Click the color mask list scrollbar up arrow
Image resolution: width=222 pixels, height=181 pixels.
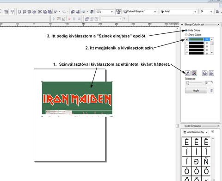click(212, 39)
